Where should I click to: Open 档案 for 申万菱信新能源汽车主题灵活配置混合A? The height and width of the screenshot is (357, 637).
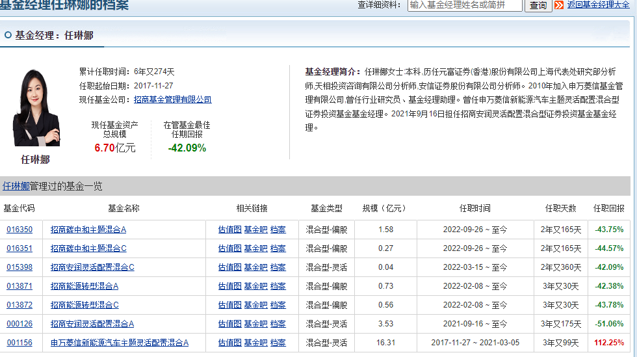tap(278, 343)
